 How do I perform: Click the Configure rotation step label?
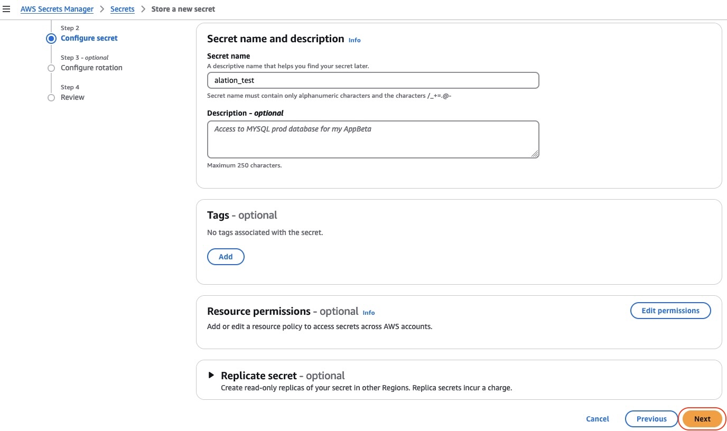pyautogui.click(x=91, y=68)
